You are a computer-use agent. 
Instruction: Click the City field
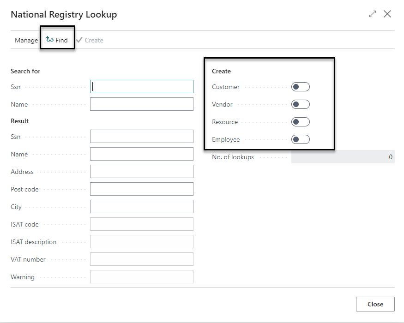click(142, 206)
